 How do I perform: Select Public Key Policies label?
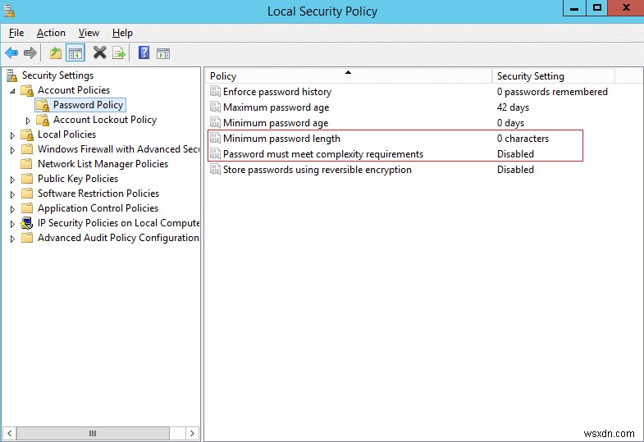coord(78,179)
